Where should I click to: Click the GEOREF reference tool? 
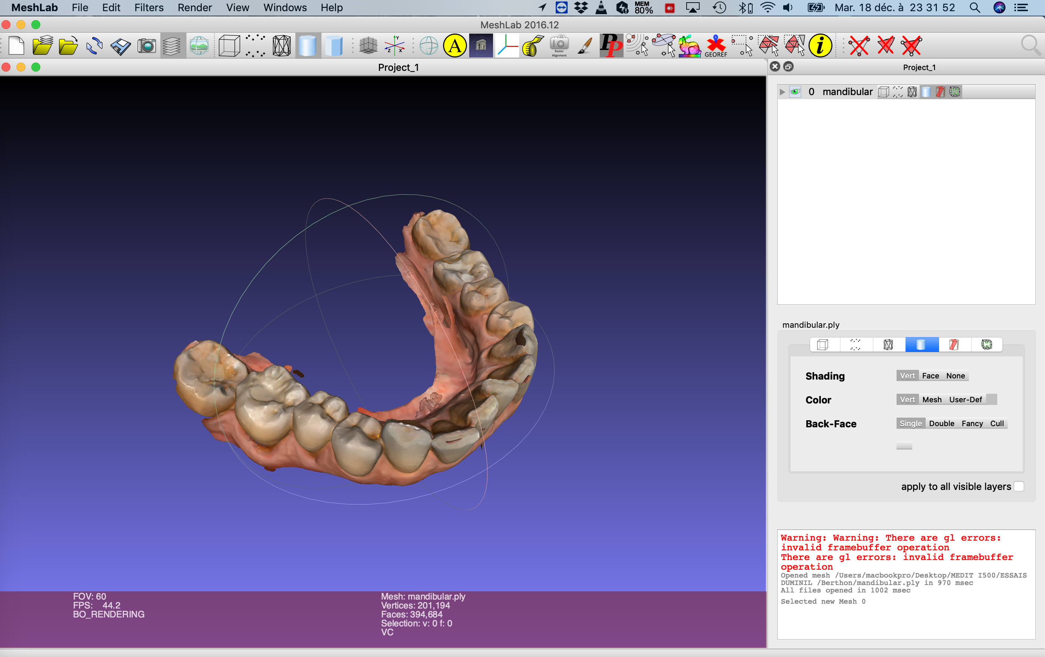(716, 45)
